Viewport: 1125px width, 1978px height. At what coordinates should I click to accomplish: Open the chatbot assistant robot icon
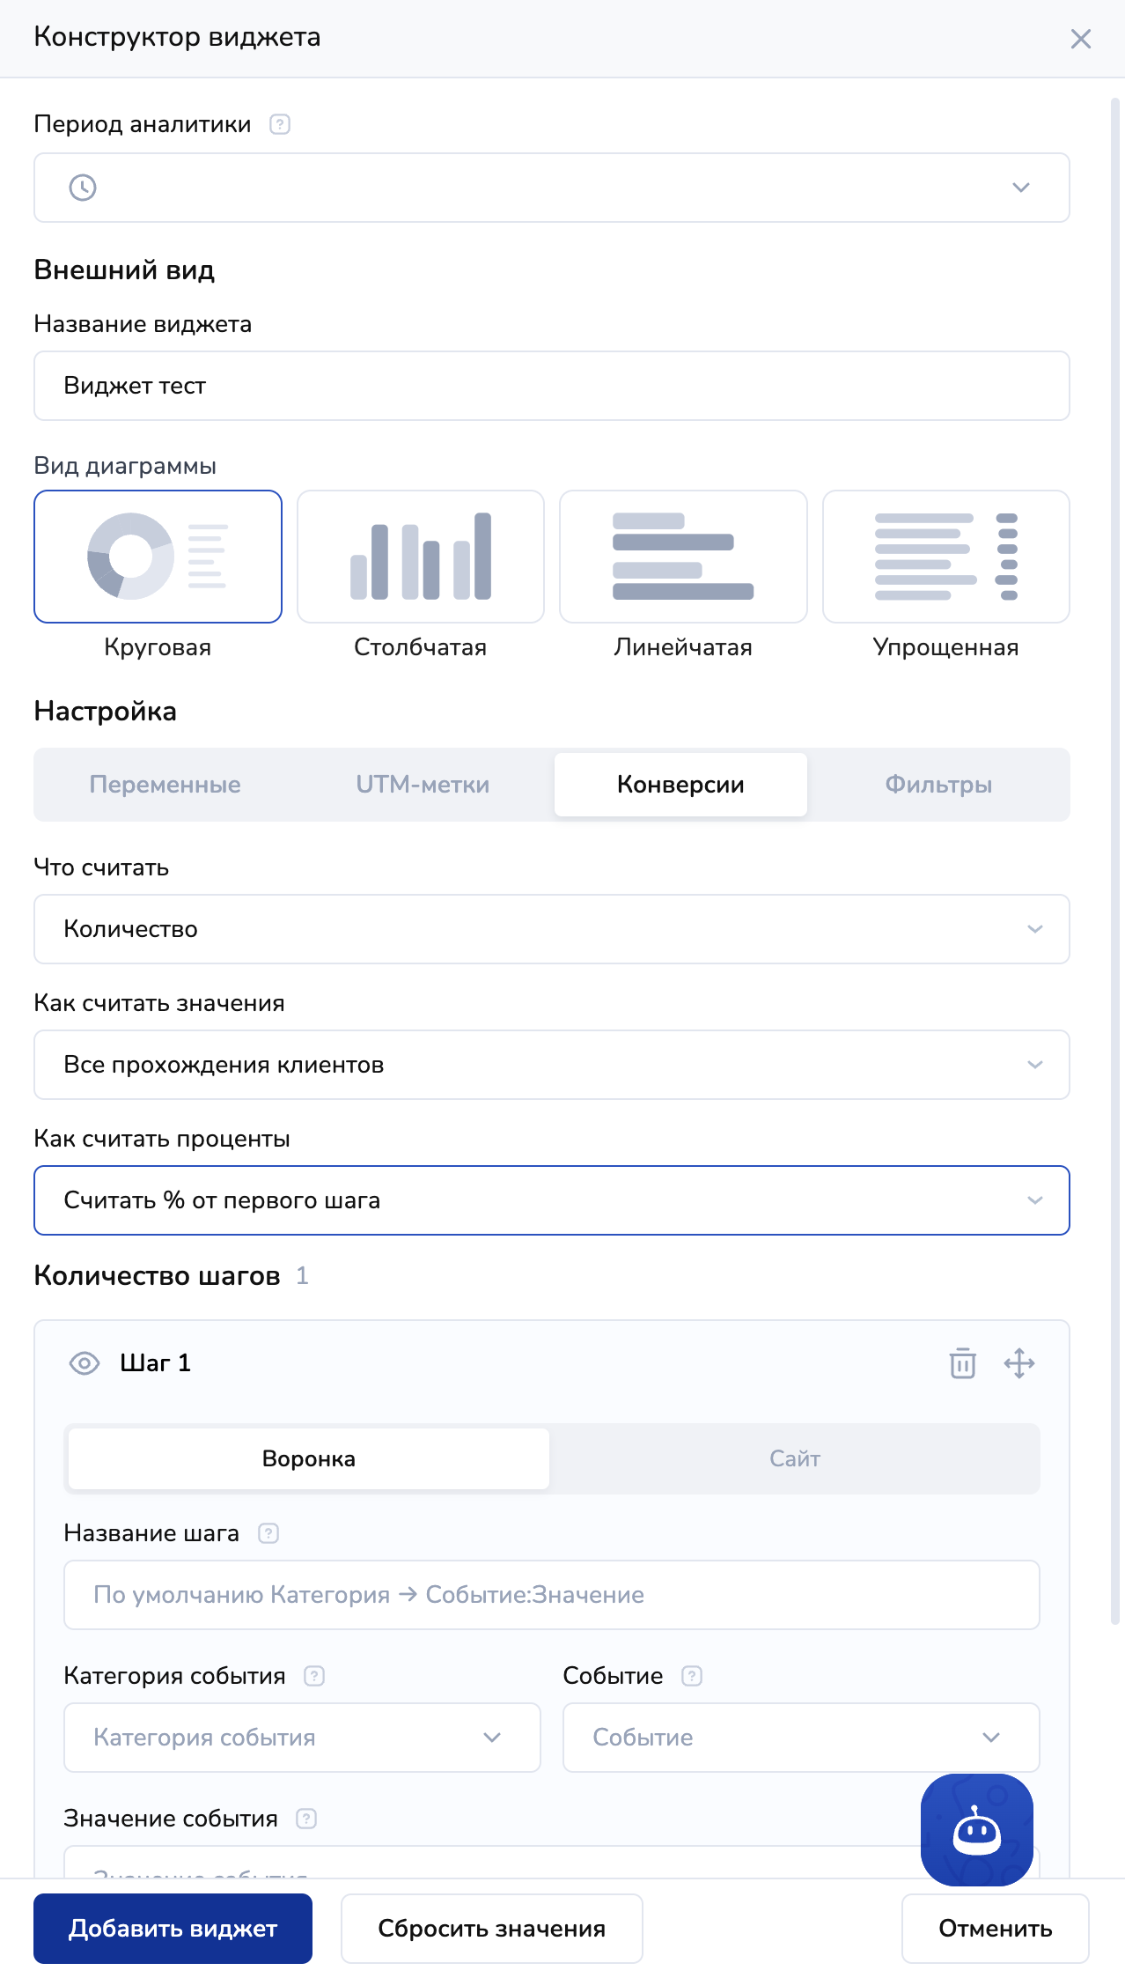[976, 1830]
